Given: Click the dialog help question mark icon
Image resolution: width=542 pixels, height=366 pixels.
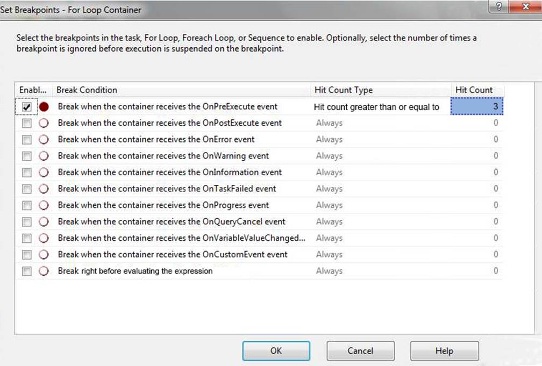Looking at the screenshot, I should click(500, 8).
